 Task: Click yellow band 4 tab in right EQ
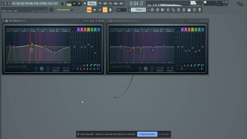(x=193, y=30)
